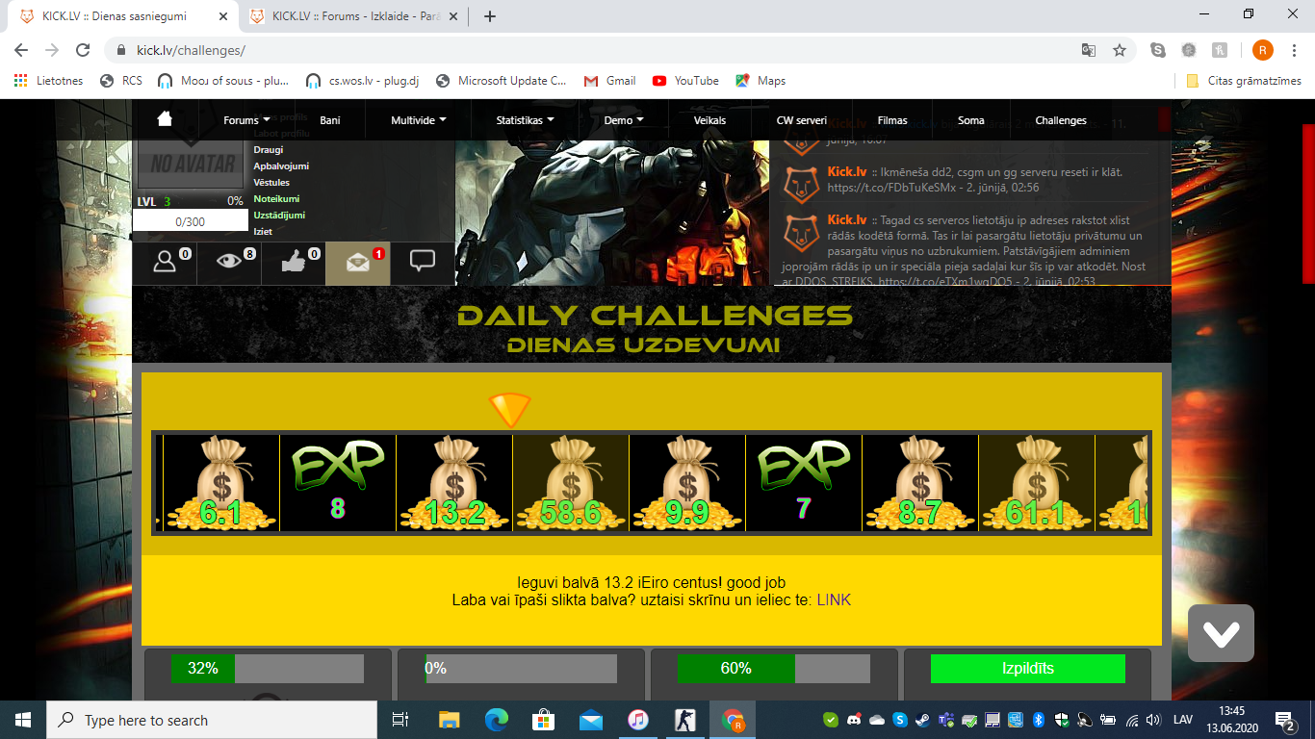This screenshot has height=739, width=1315.
Task: Click the big scroll-down chevron button
Action: click(x=1221, y=633)
